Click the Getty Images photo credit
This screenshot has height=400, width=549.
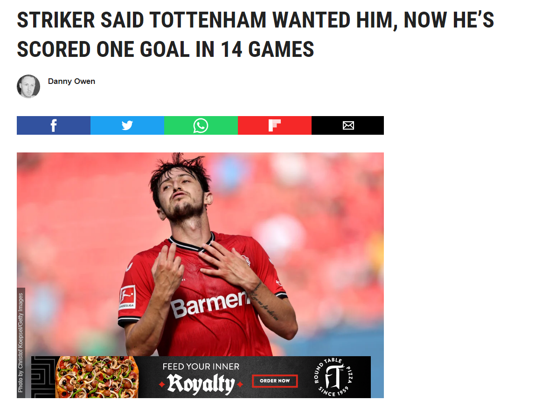pyautogui.click(x=21, y=343)
